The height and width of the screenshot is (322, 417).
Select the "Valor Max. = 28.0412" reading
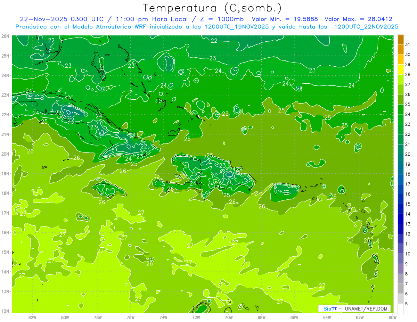click(358, 19)
